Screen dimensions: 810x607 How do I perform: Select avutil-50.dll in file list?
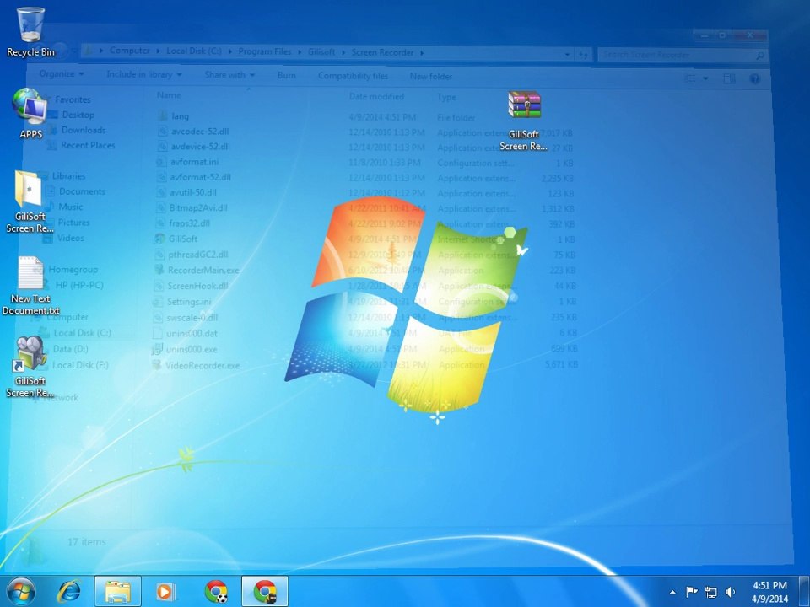pyautogui.click(x=193, y=192)
